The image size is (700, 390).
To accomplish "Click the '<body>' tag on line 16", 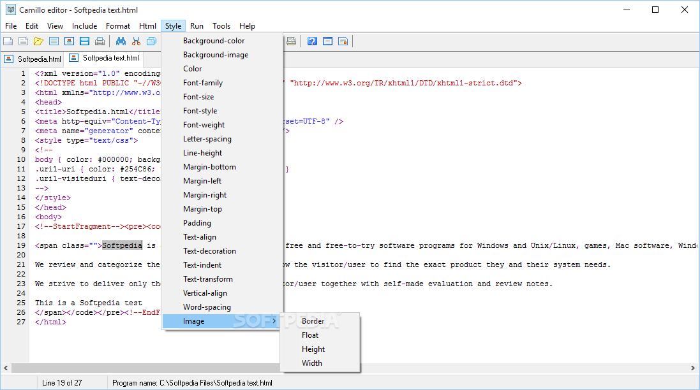I will pyautogui.click(x=48, y=217).
